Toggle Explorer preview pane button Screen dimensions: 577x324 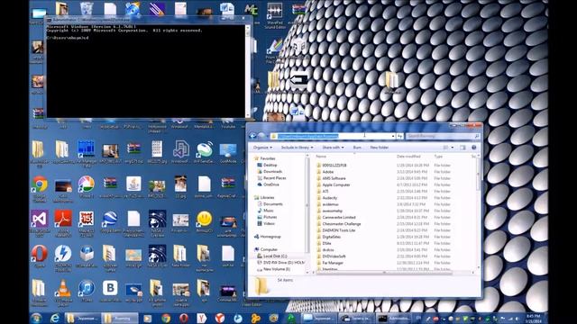tap(463, 148)
